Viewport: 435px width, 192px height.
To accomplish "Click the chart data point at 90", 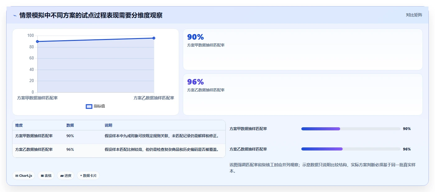I will pyautogui.click(x=37, y=41).
